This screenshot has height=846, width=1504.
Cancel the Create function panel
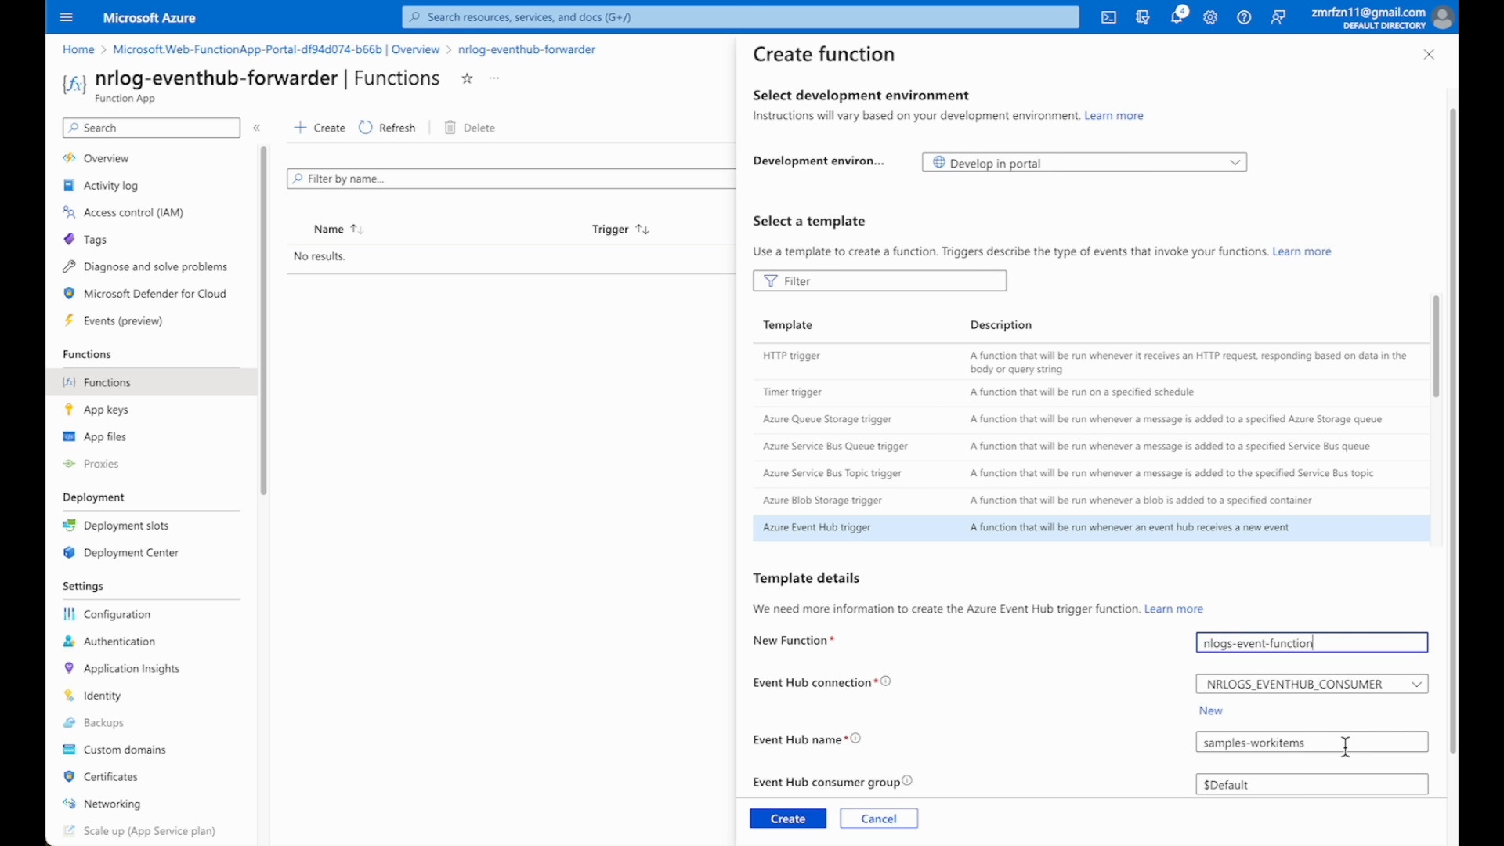pyautogui.click(x=878, y=819)
